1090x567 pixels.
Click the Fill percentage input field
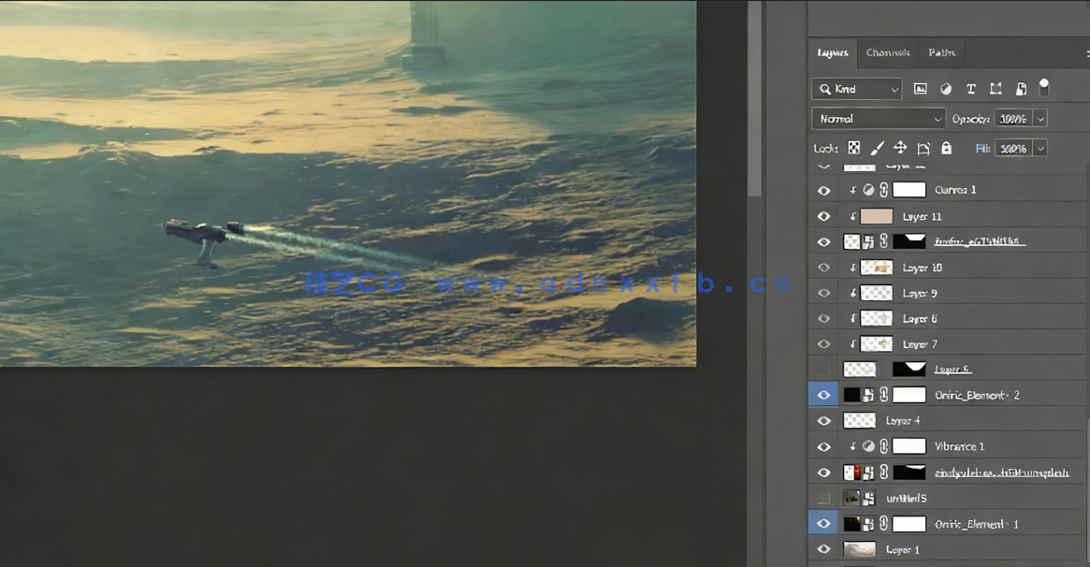1012,148
